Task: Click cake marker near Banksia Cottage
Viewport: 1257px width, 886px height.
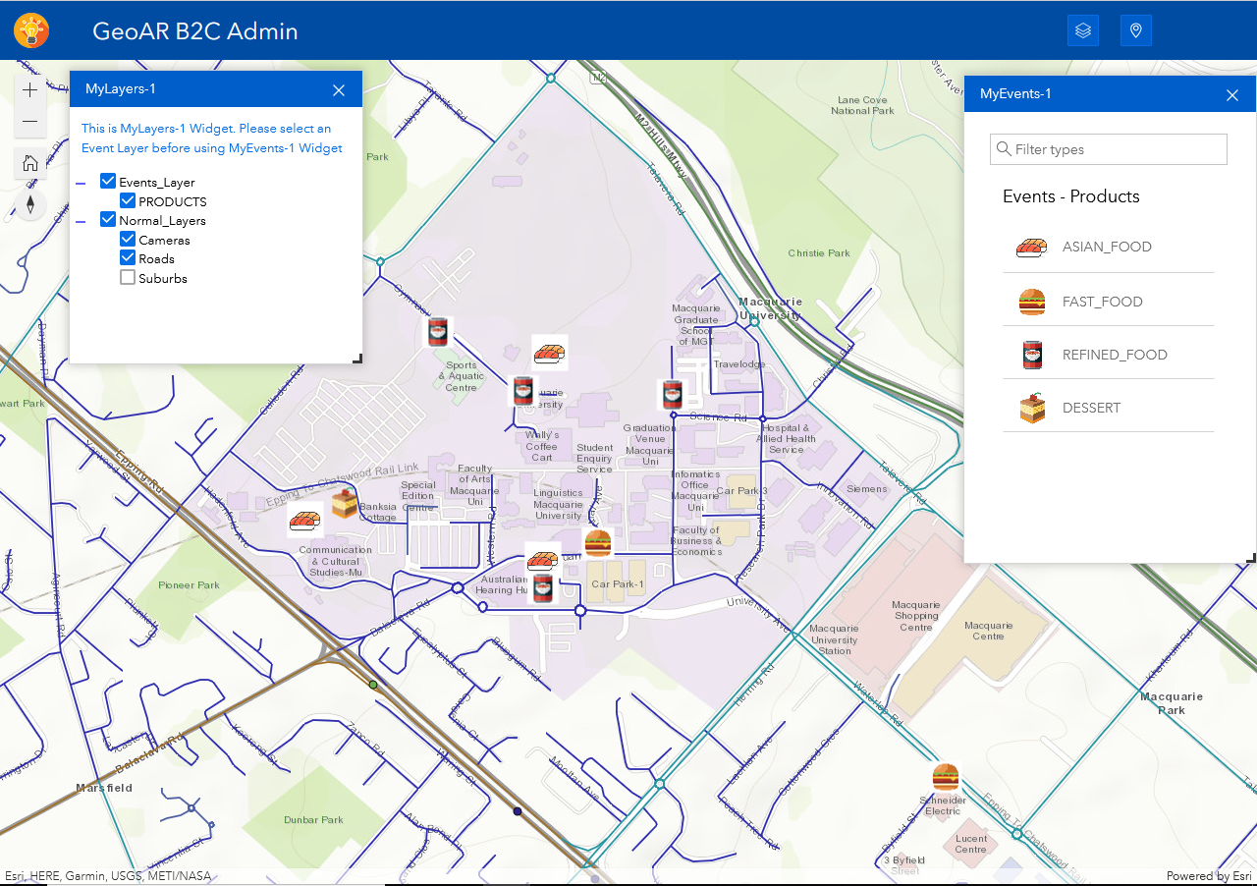Action: [x=345, y=504]
